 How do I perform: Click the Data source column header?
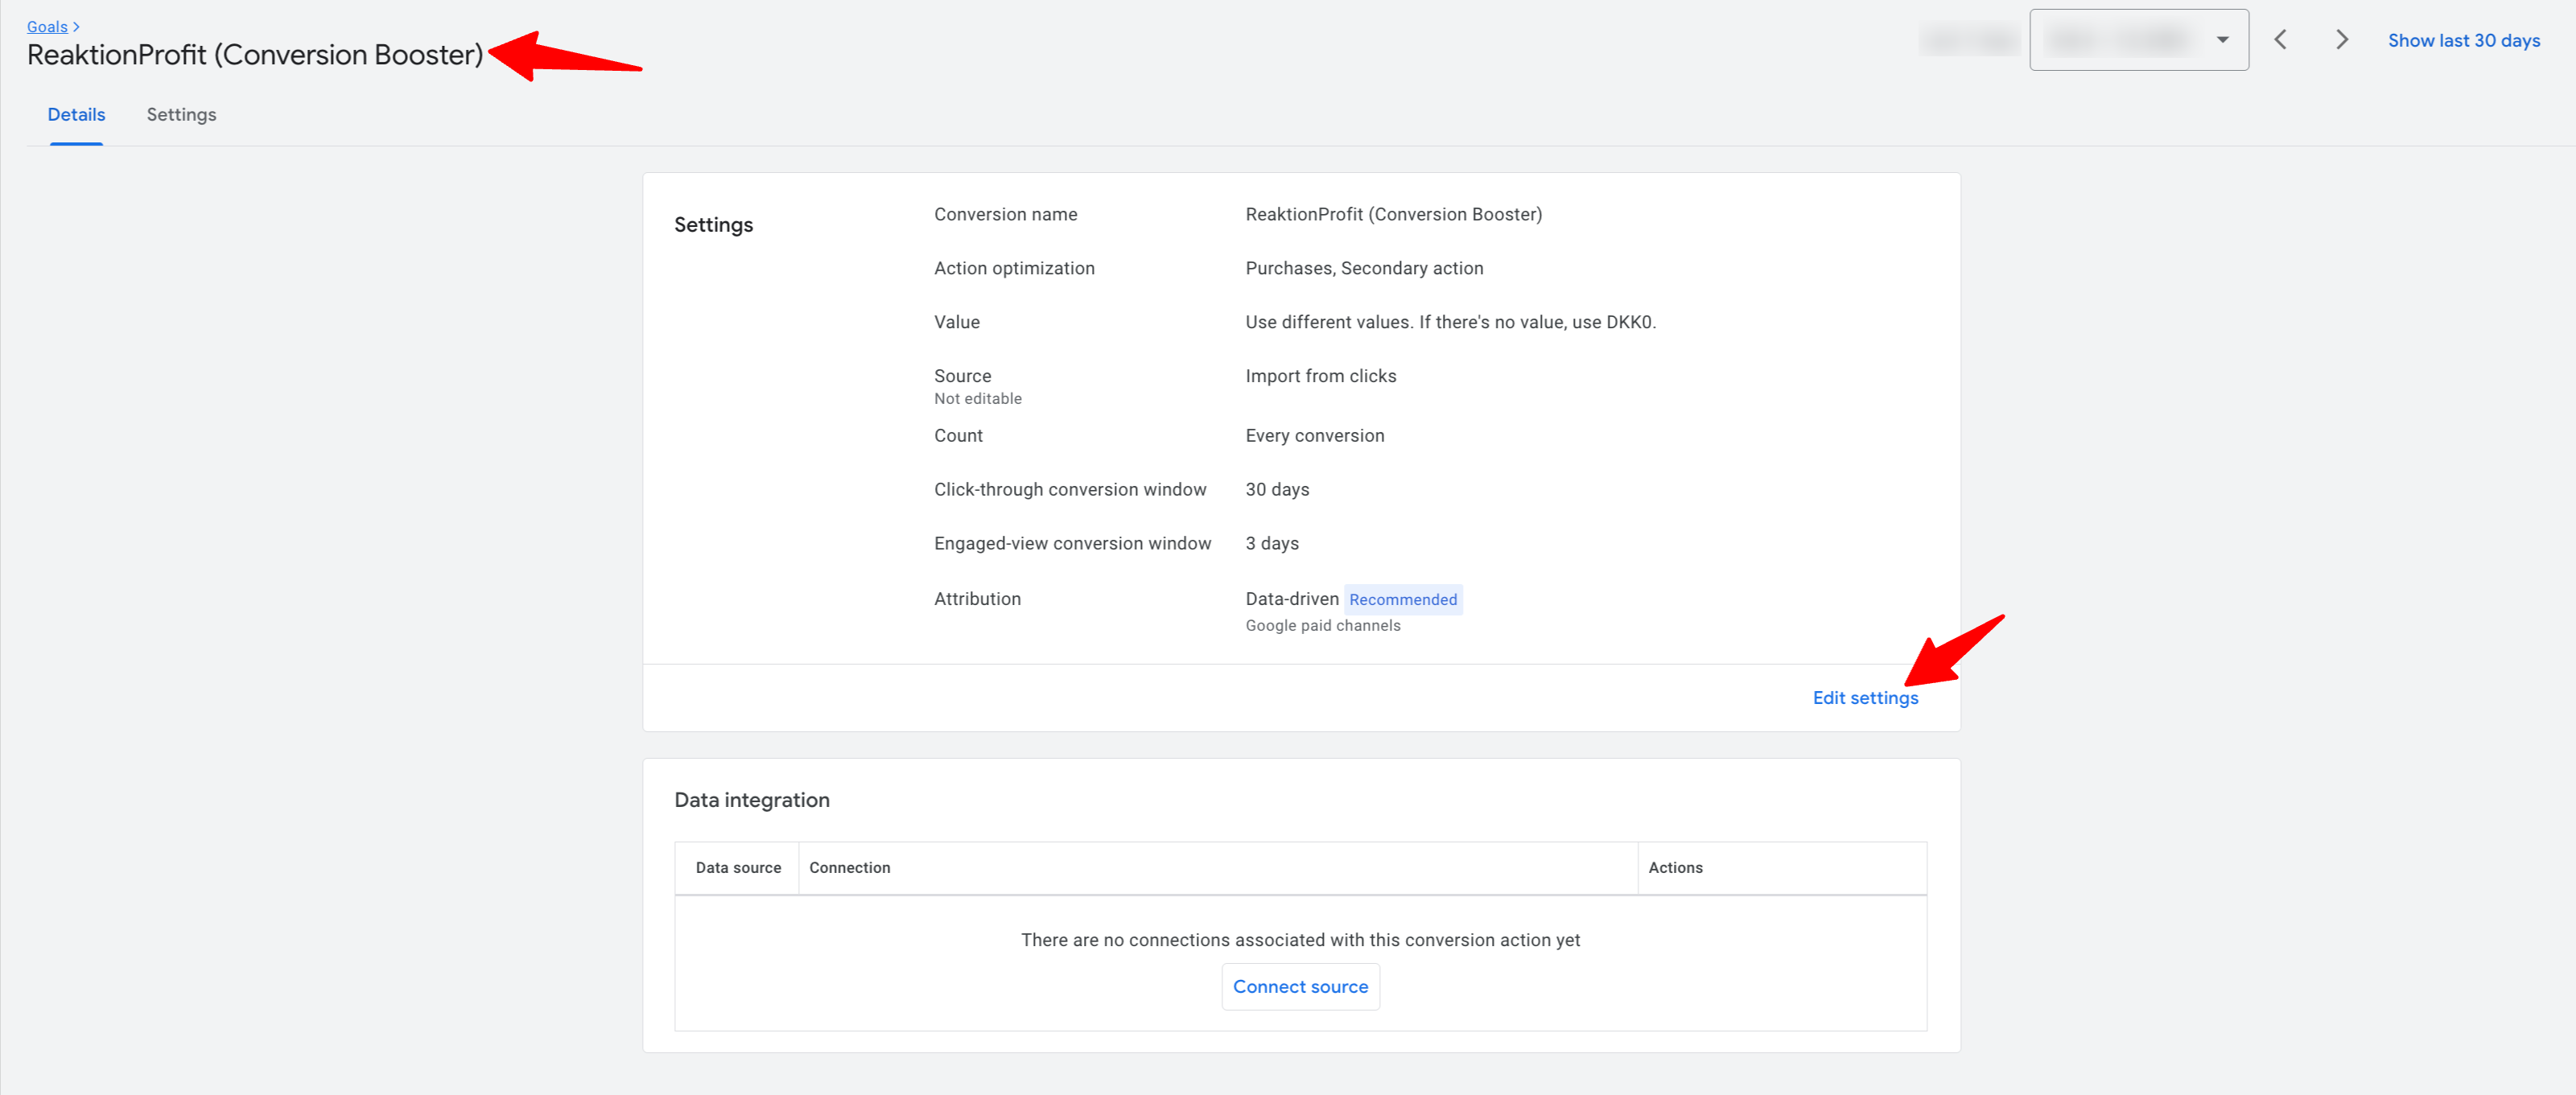tap(737, 868)
